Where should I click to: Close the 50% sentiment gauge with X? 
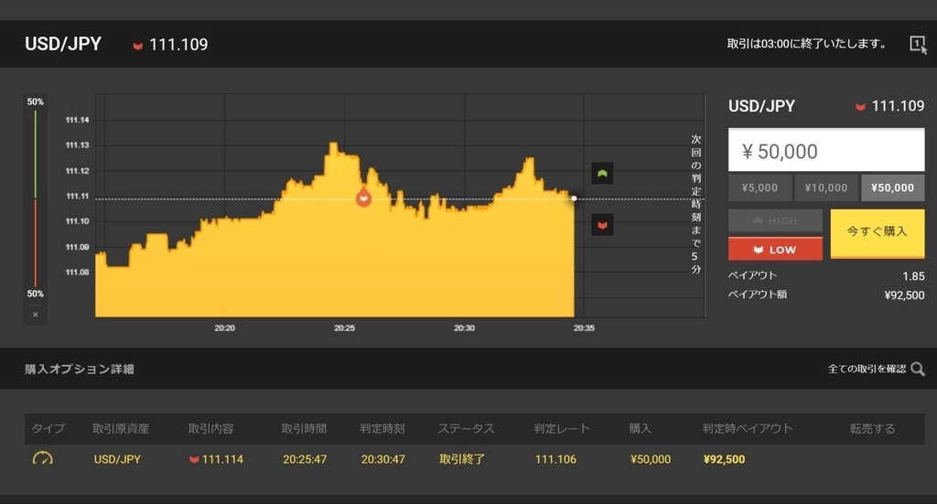click(36, 315)
